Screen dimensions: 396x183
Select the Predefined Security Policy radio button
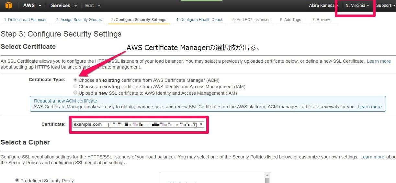(17, 180)
